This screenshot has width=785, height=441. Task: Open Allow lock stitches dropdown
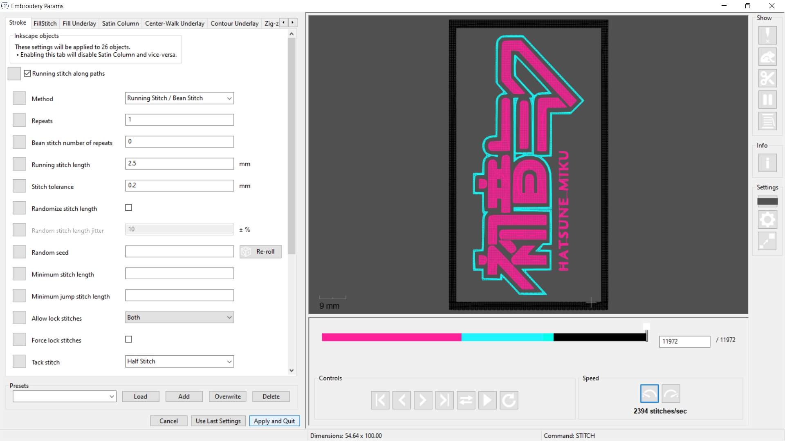tap(179, 317)
